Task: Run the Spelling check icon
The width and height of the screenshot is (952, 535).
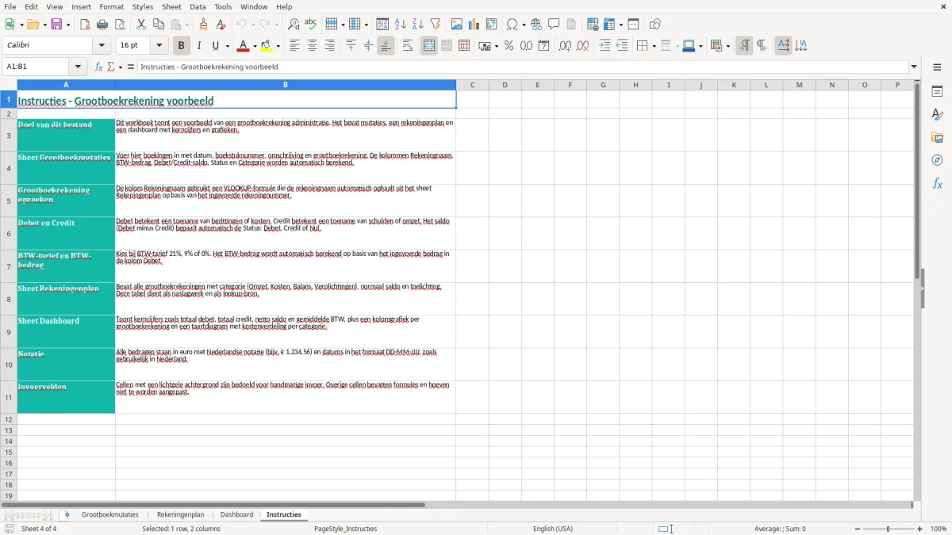Action: (310, 25)
